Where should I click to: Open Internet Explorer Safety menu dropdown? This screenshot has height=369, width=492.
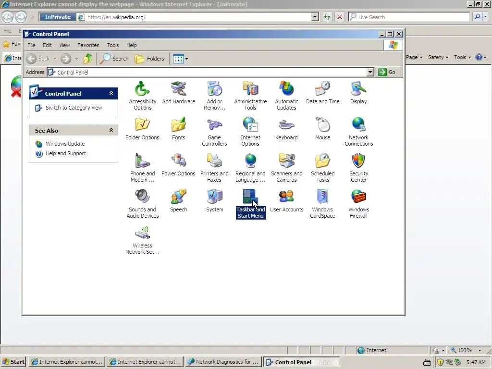(x=438, y=57)
